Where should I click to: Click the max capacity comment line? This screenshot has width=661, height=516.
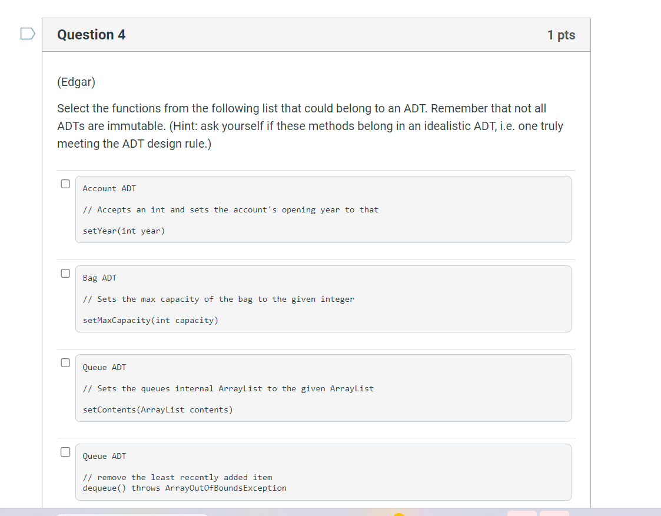point(218,299)
